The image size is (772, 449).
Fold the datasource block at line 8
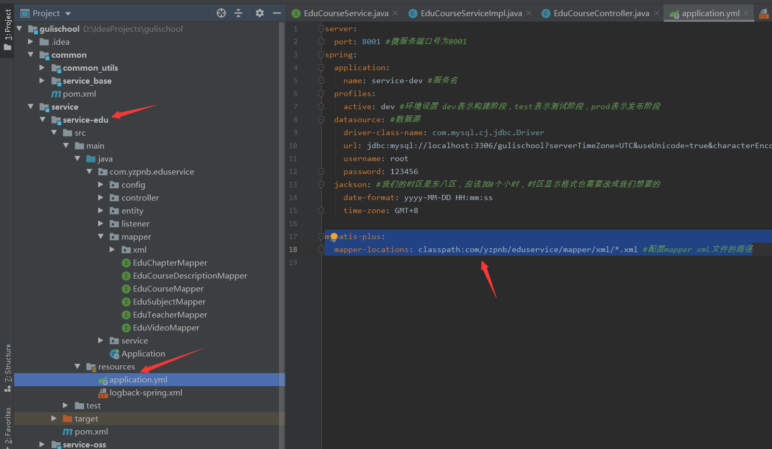point(321,120)
